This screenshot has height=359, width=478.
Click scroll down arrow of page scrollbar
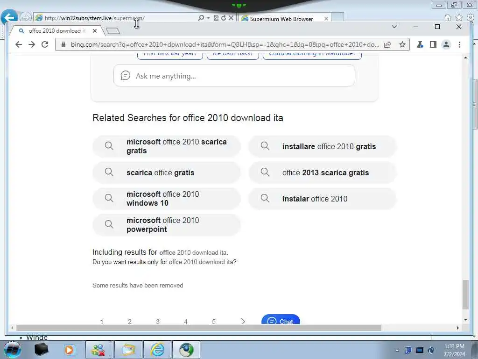(x=465, y=320)
